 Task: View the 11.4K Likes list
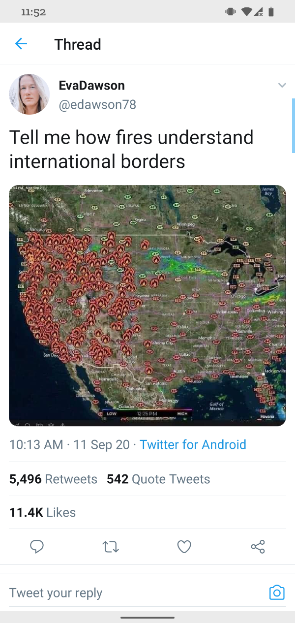point(42,512)
